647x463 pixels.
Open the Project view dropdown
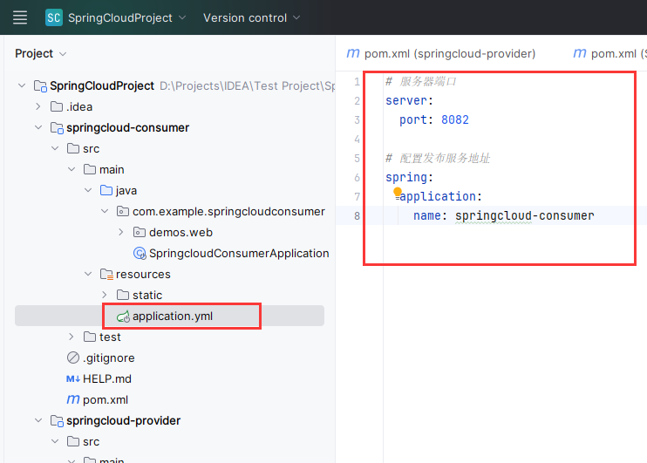point(40,53)
